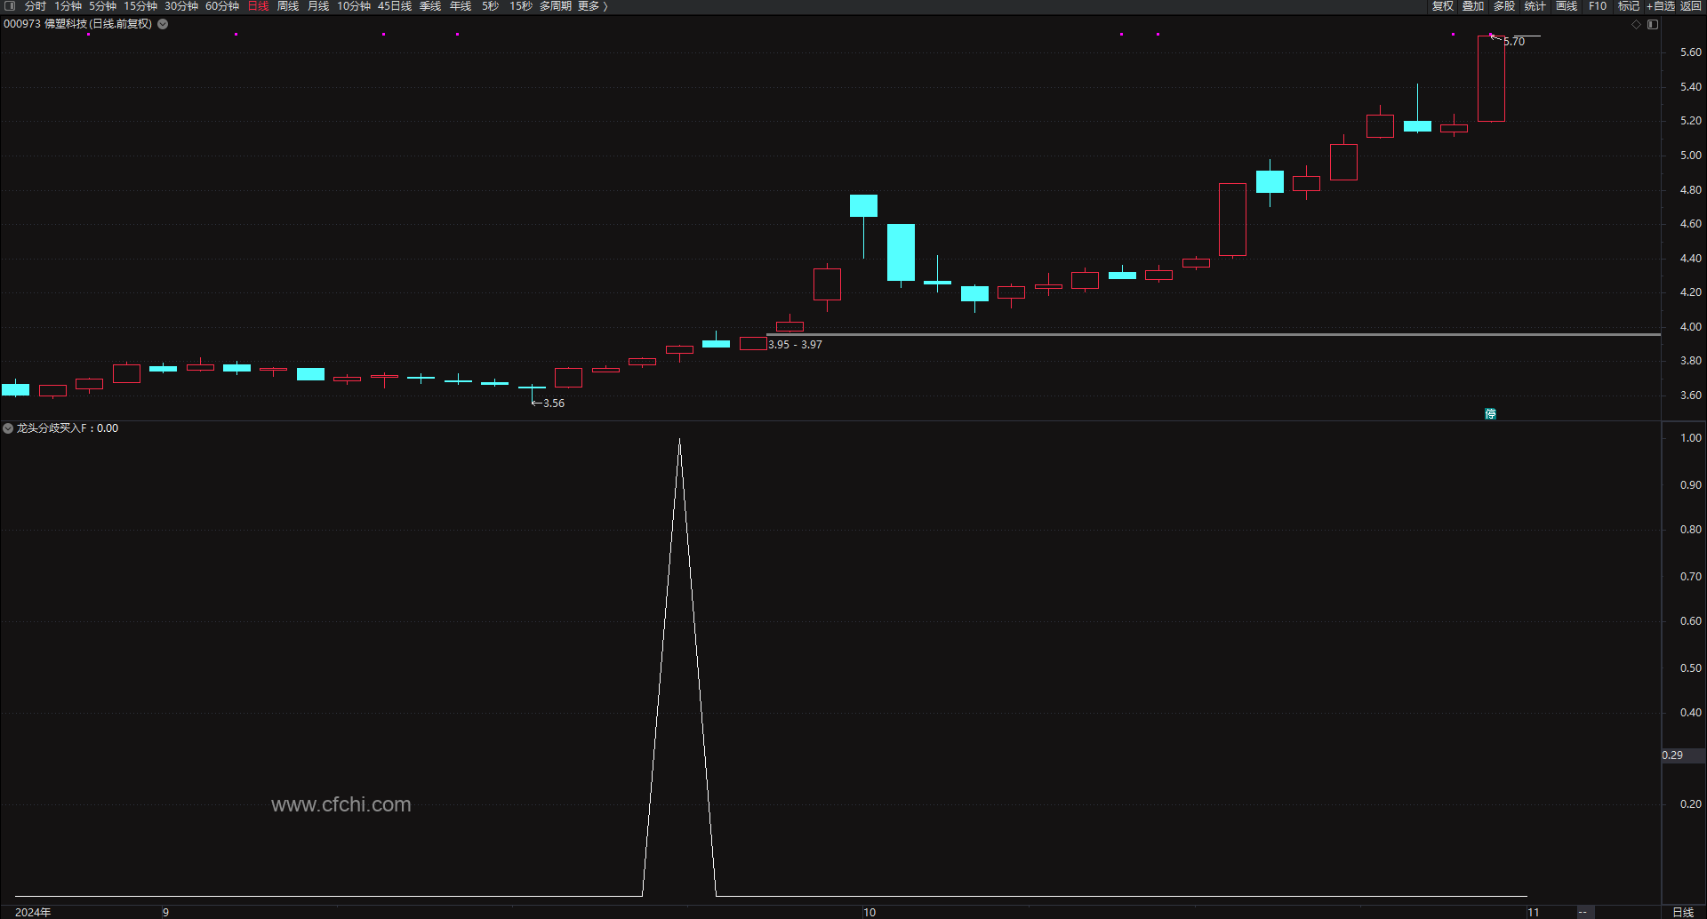Click the 标记 mark button
Viewport: 1707px width, 919px height.
point(1629,6)
